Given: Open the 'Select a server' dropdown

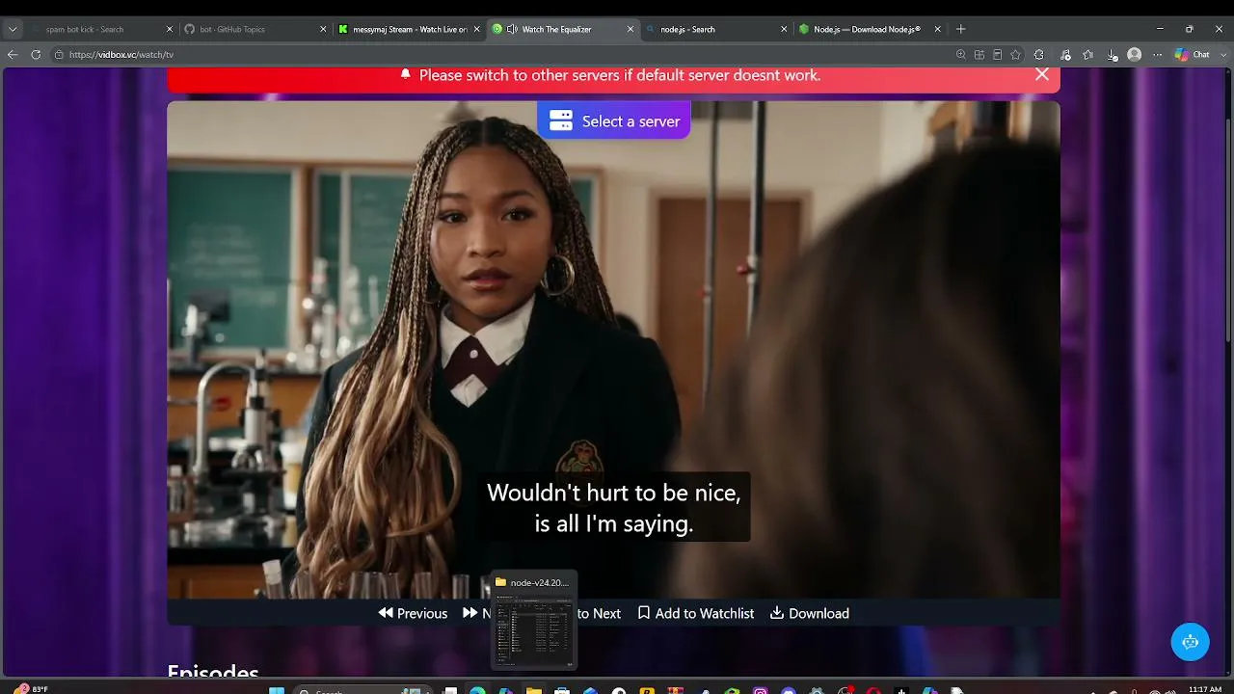Looking at the screenshot, I should tap(614, 120).
